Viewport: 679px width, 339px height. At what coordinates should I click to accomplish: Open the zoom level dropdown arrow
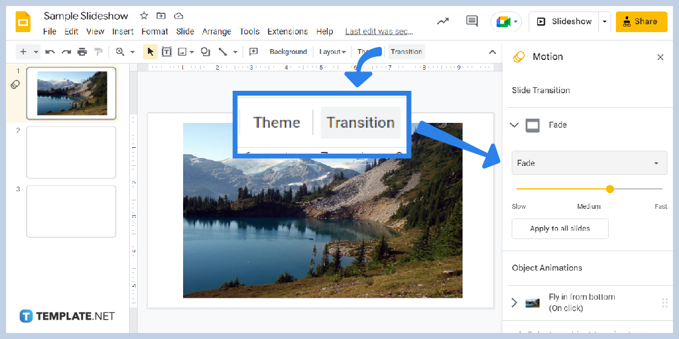click(x=133, y=52)
